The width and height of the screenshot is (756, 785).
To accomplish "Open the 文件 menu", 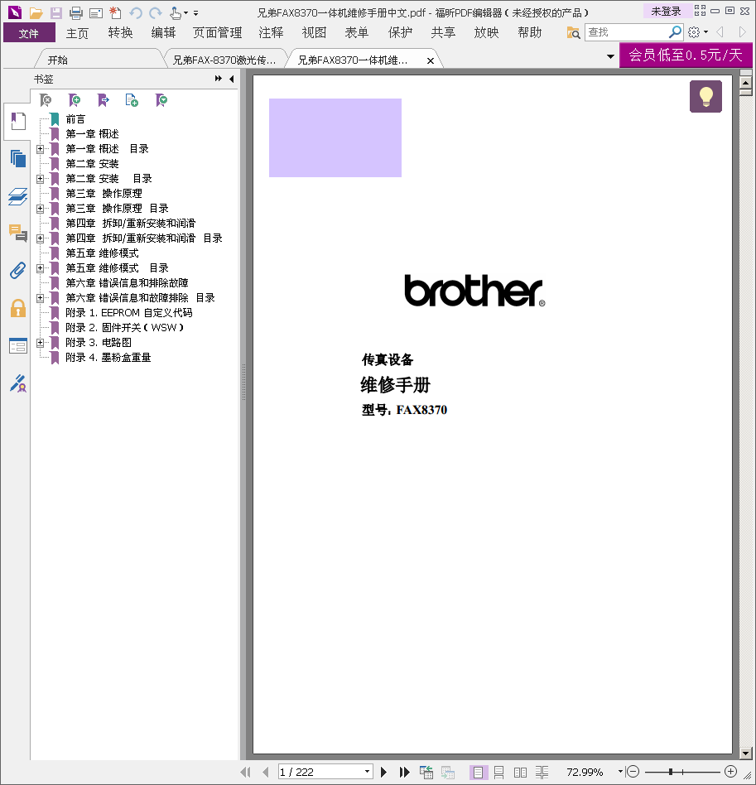I will pyautogui.click(x=29, y=33).
